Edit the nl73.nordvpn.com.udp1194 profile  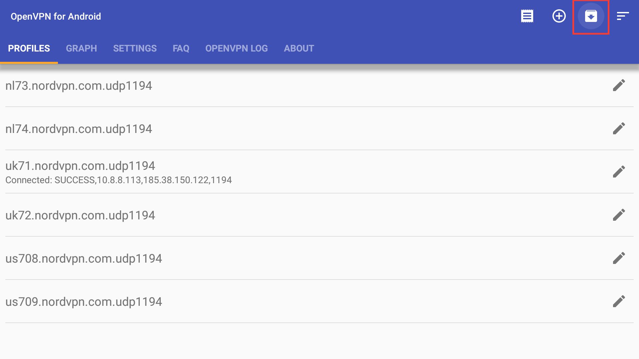(x=619, y=85)
